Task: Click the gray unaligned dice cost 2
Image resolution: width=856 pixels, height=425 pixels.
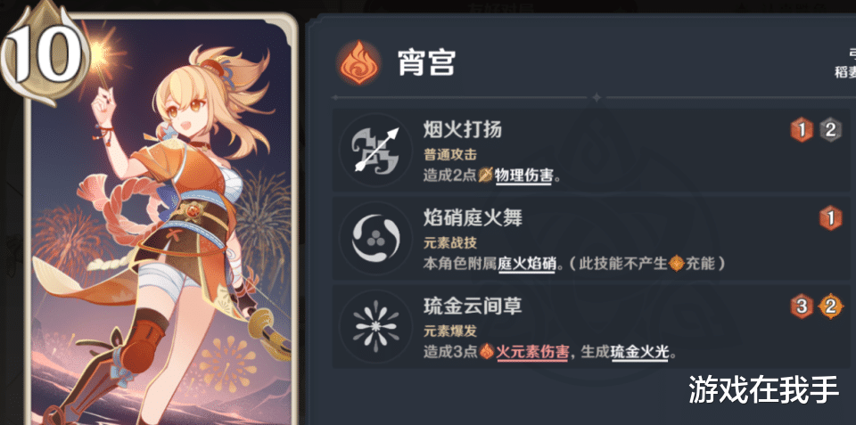Action: tap(830, 131)
